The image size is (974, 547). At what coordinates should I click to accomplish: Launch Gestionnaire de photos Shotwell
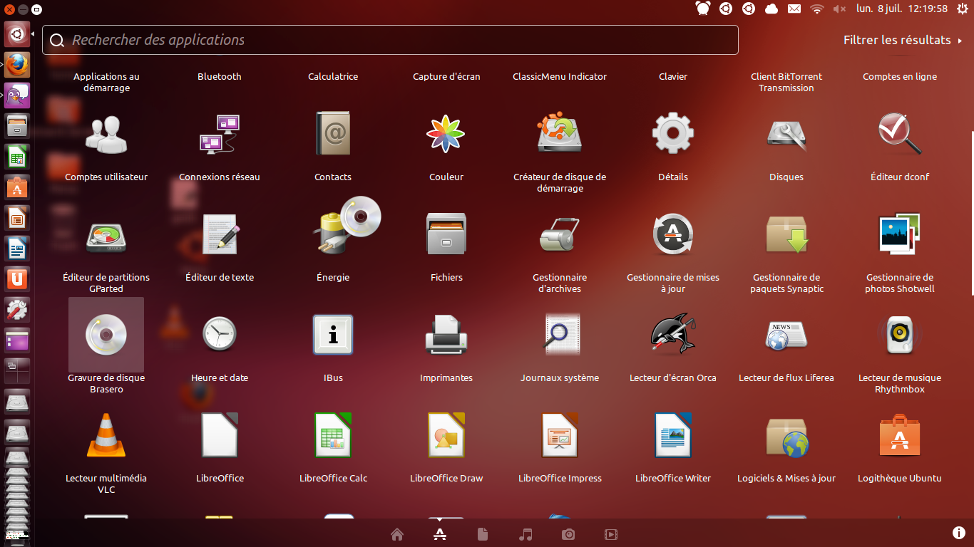900,234
